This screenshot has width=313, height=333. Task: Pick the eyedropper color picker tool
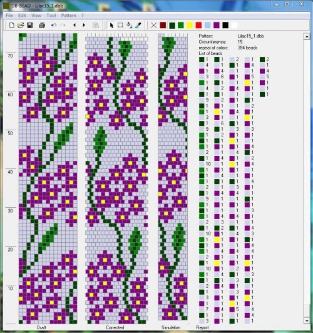pyautogui.click(x=138, y=25)
